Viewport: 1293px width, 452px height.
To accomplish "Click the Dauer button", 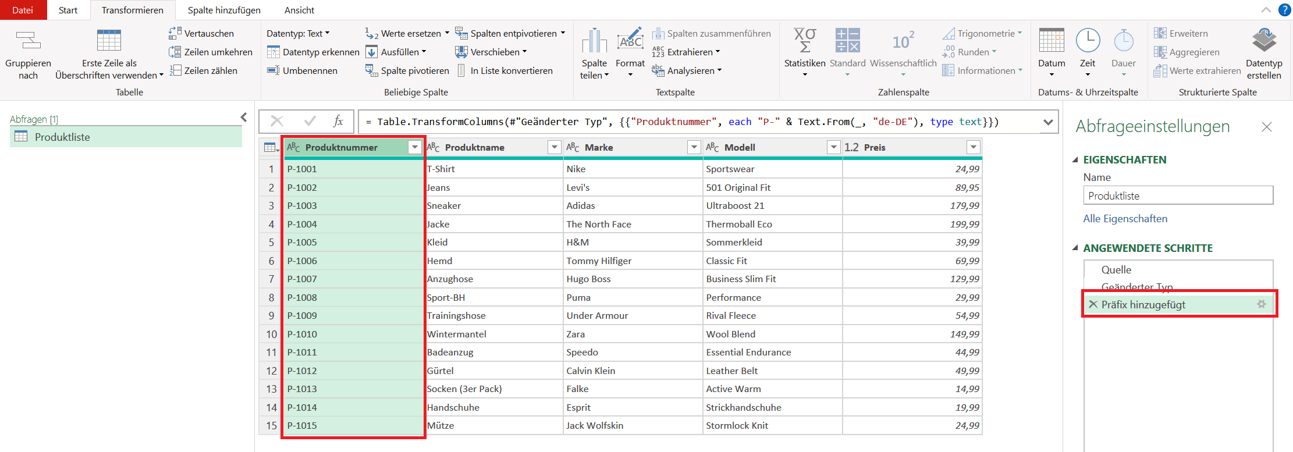I will coord(1124,54).
